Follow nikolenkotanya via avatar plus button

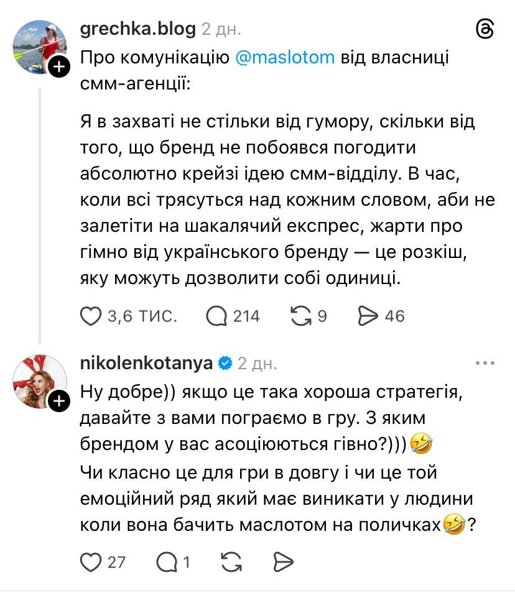tap(58, 402)
